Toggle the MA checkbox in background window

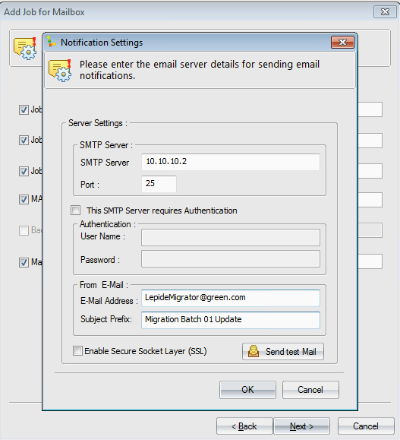pyautogui.click(x=24, y=200)
